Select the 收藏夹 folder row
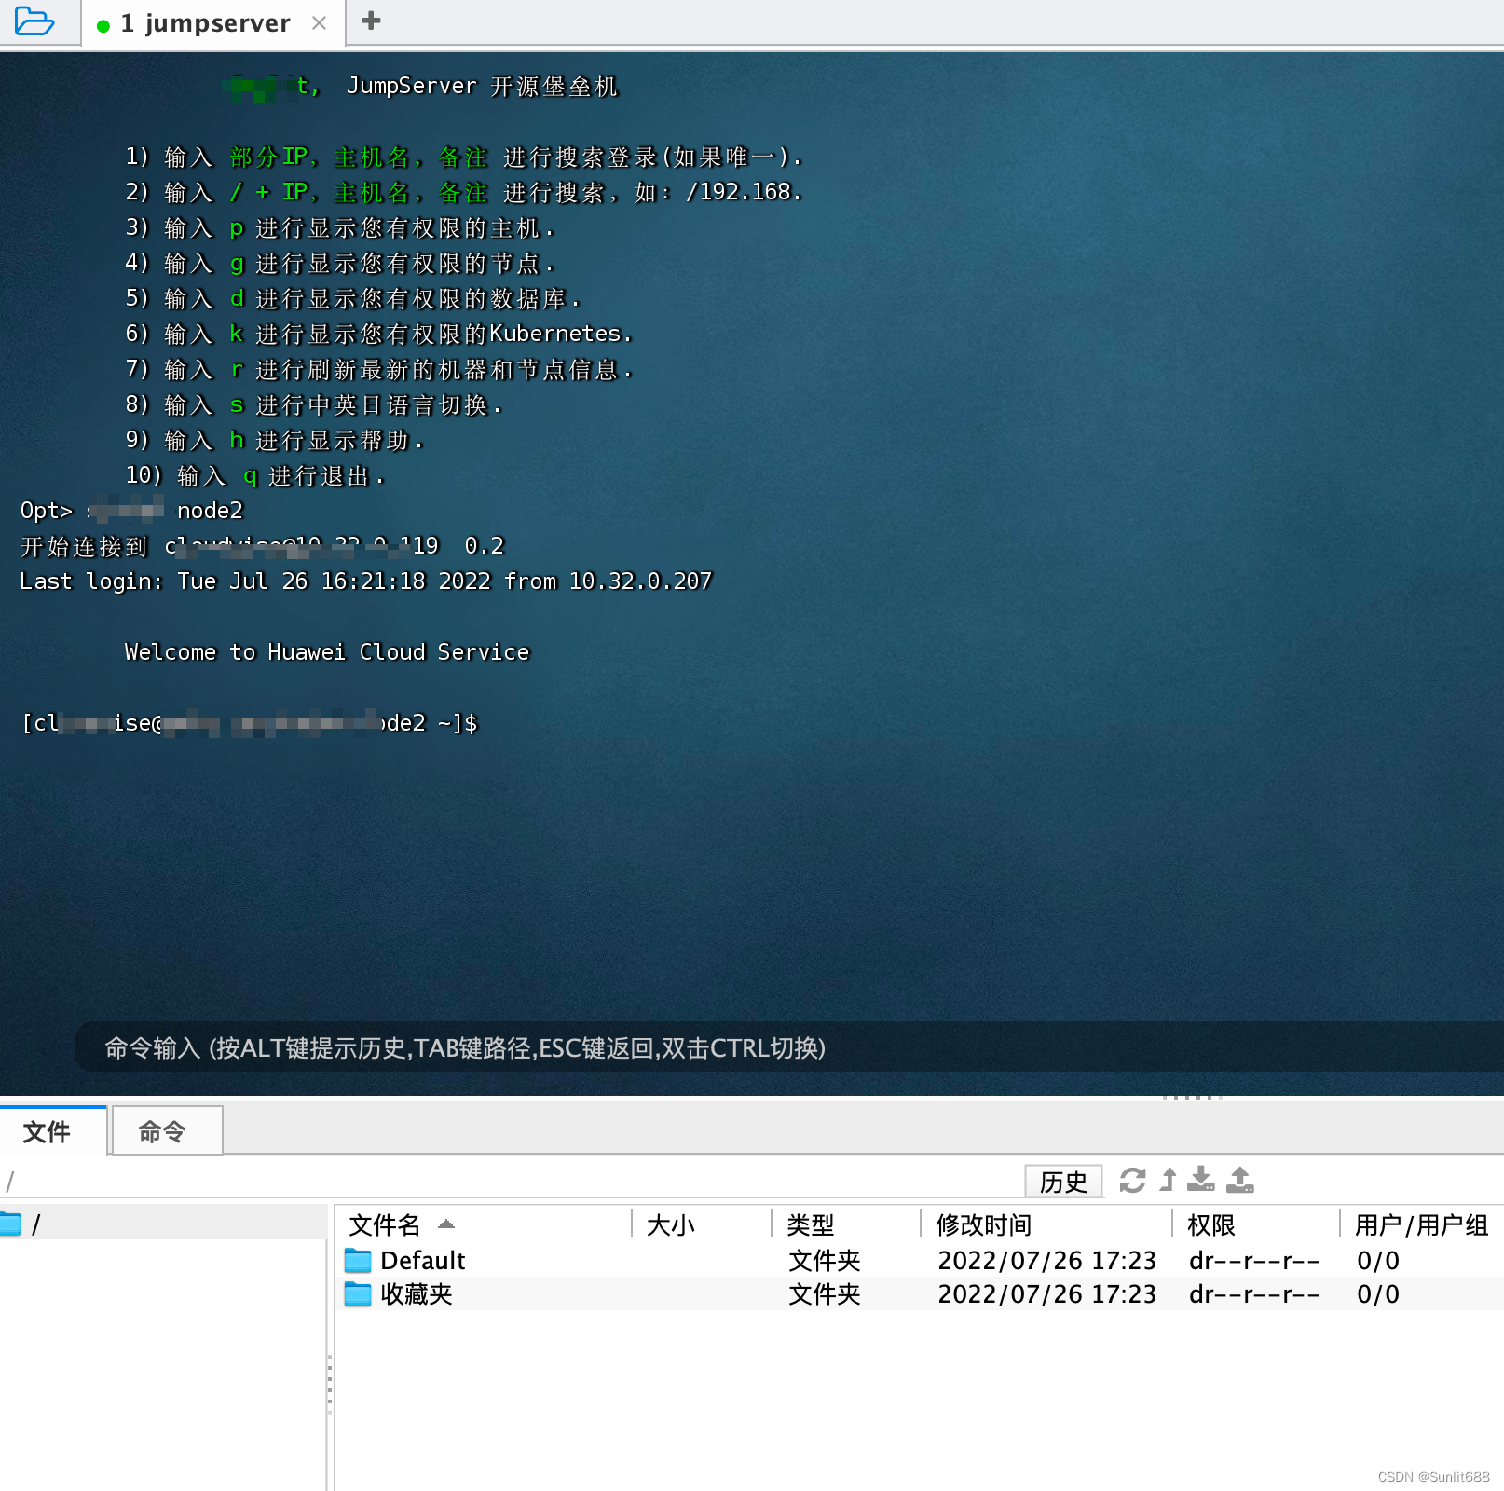The height and width of the screenshot is (1491, 1504). [x=920, y=1293]
